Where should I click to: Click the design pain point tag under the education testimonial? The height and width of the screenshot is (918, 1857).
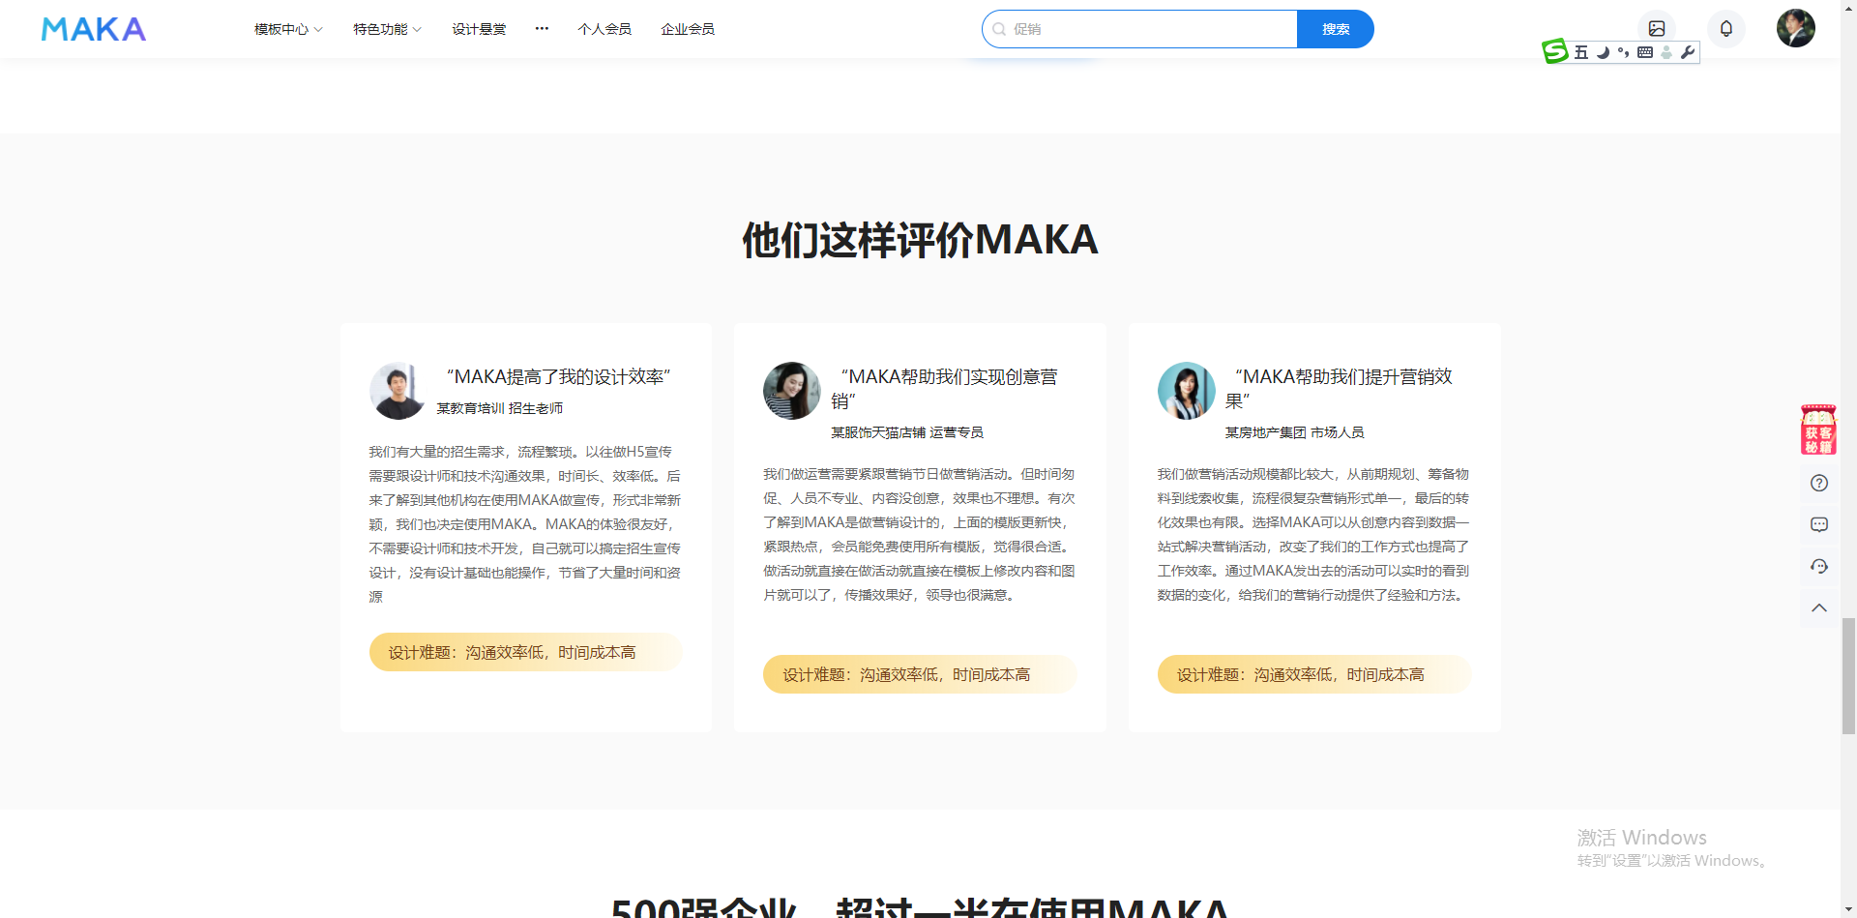[x=525, y=652]
